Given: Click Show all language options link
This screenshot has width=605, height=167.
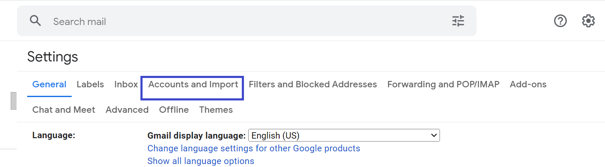Looking at the screenshot, I should (201, 161).
